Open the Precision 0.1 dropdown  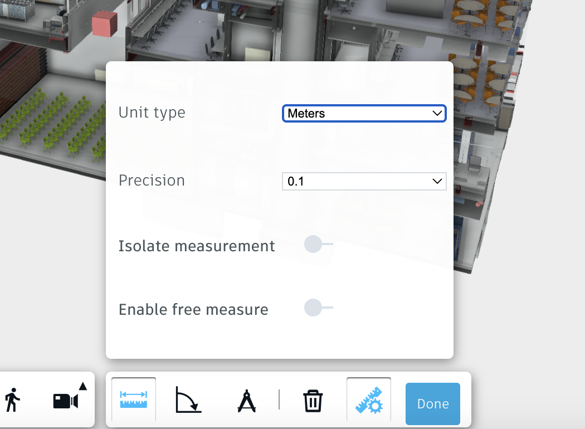coord(364,182)
